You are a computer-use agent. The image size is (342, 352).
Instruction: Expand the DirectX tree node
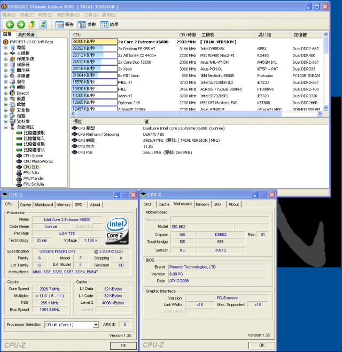click(x=6, y=93)
